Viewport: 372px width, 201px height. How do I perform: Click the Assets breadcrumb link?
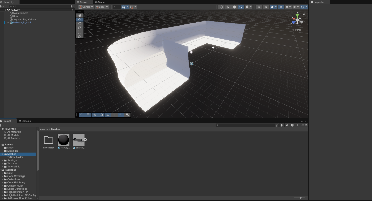pyautogui.click(x=44, y=129)
